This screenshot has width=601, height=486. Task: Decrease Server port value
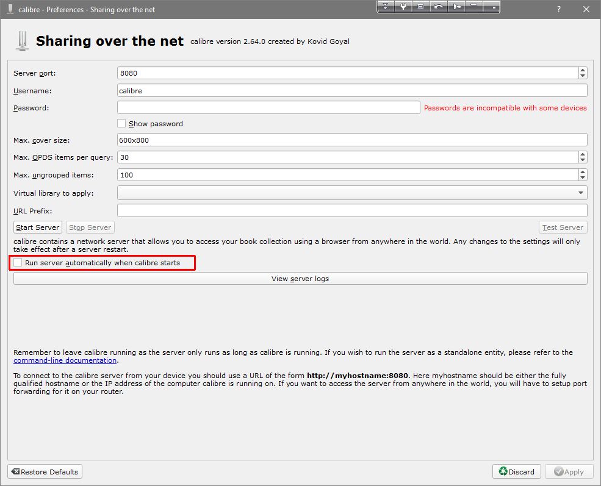click(583, 76)
